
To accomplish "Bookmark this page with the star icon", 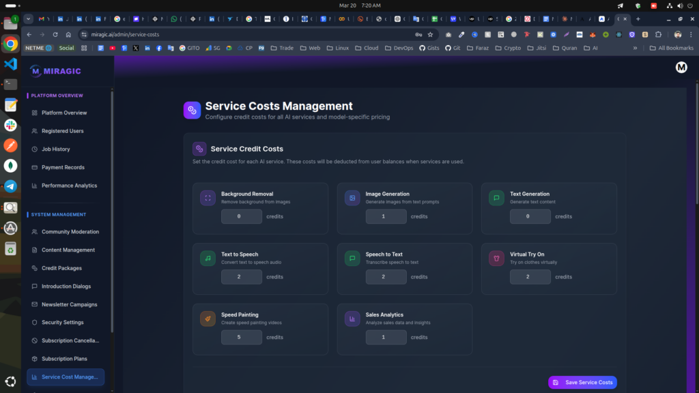I will pos(430,34).
